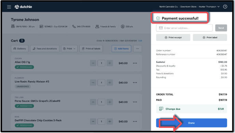
Task: Click the blue Done button
Action: [192, 123]
